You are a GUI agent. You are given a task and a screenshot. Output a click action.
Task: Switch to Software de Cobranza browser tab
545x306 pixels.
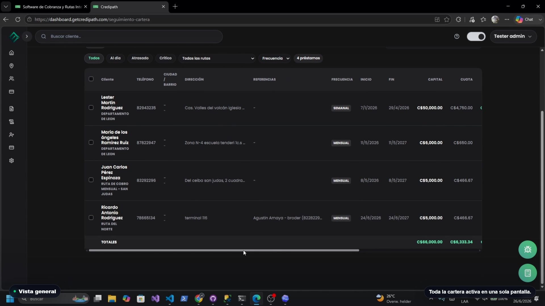(x=51, y=7)
